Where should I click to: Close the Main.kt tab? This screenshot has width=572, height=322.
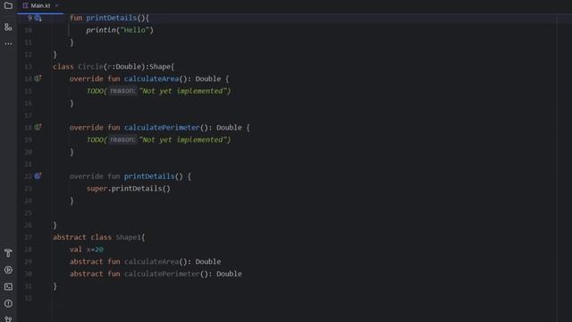coord(56,6)
